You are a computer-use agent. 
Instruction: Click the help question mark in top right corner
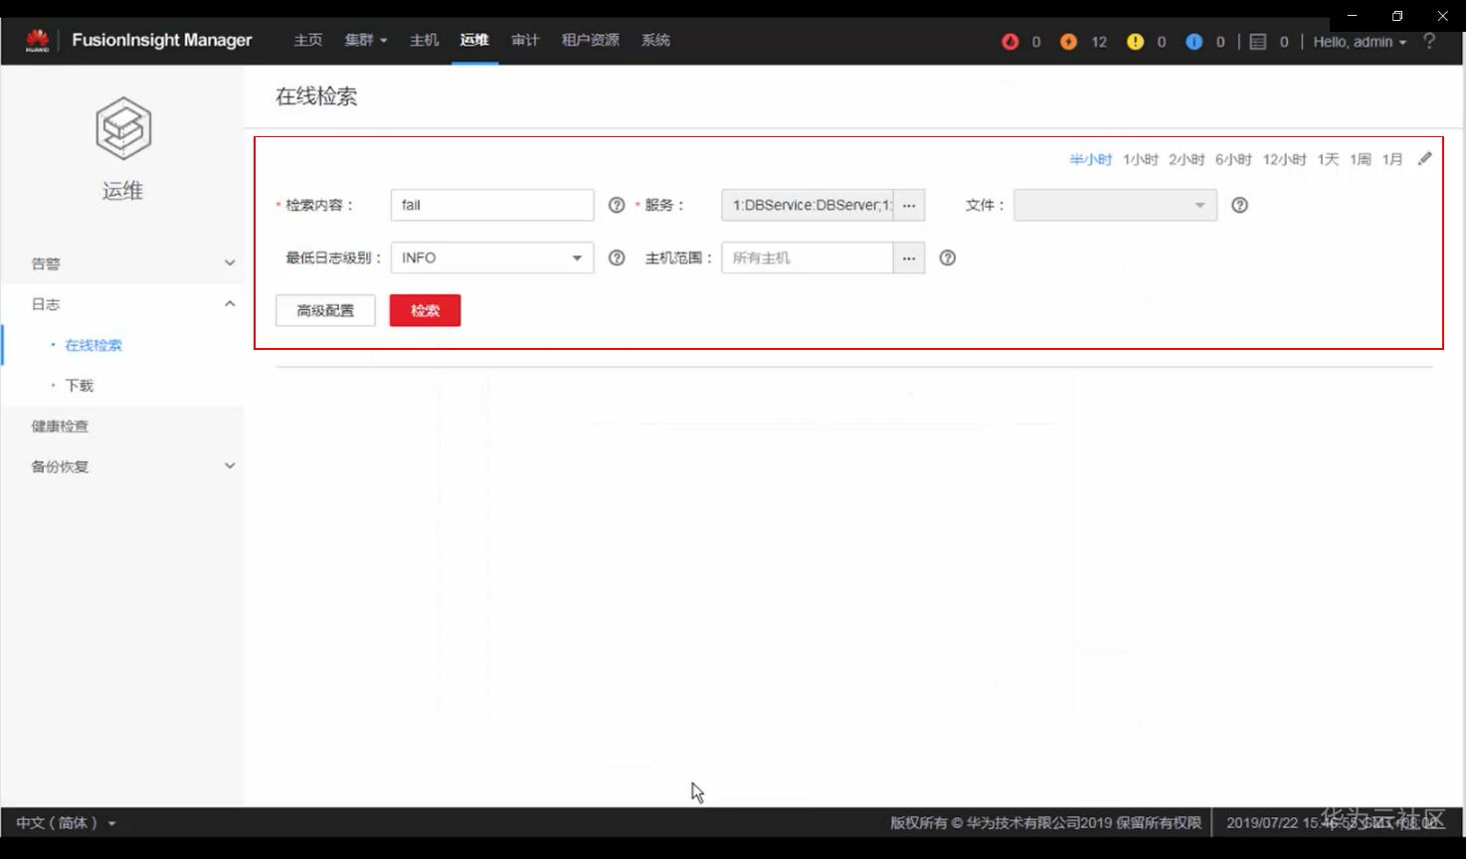[1429, 42]
